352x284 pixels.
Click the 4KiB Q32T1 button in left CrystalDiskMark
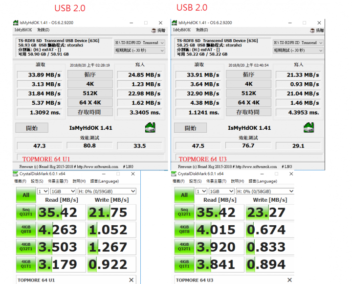click(x=26, y=247)
